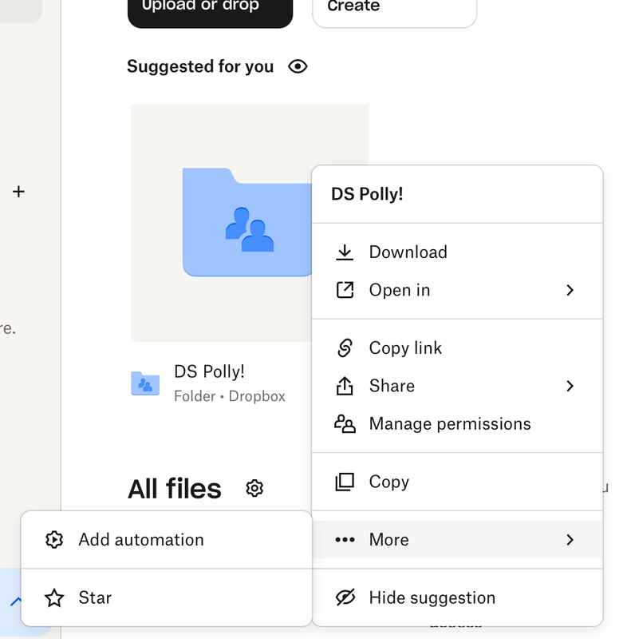Click the Copy link chain icon
The height and width of the screenshot is (639, 631).
coord(345,348)
